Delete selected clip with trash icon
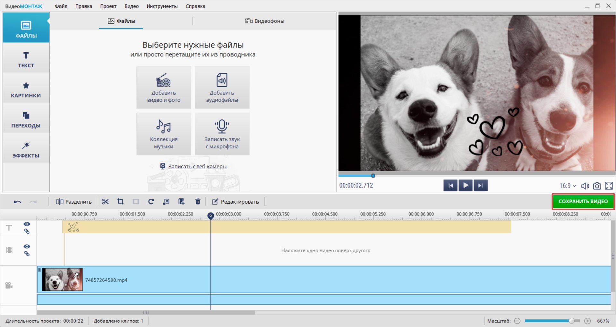 point(198,202)
